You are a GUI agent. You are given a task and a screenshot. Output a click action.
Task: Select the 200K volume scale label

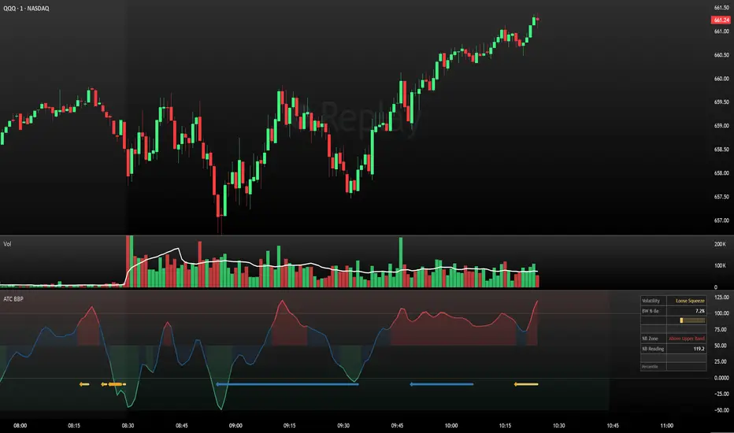coord(720,244)
